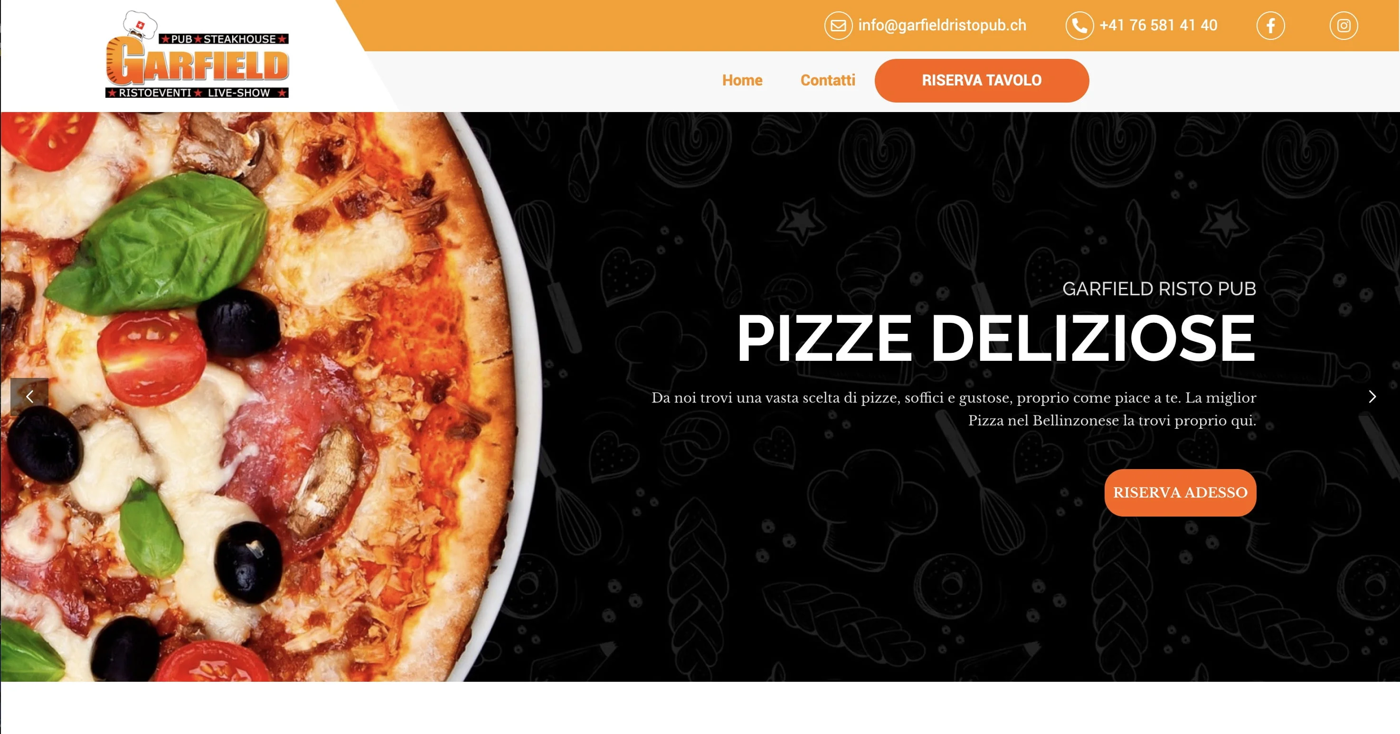Go to previous slide arrow

29,396
